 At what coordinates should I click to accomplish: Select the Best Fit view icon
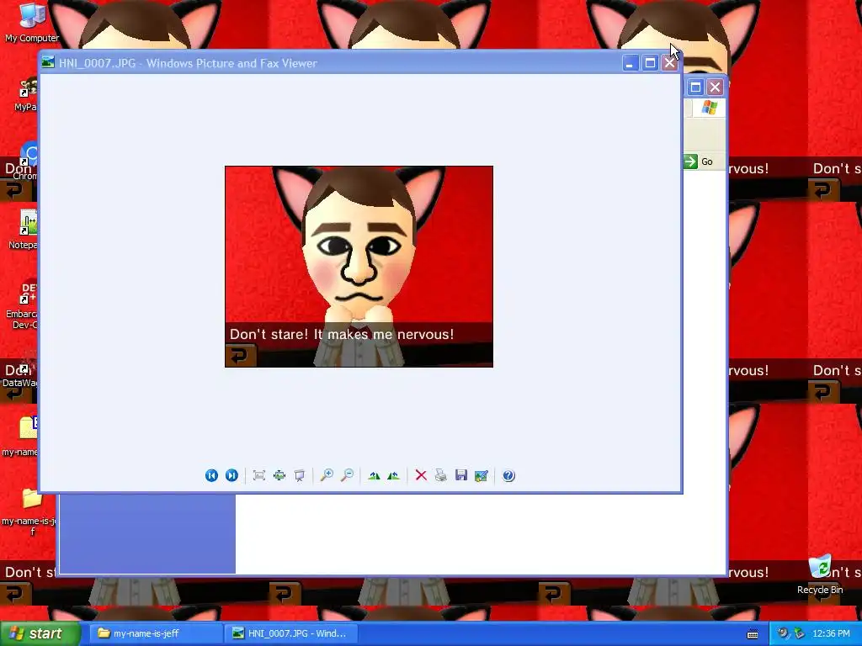pyautogui.click(x=259, y=476)
